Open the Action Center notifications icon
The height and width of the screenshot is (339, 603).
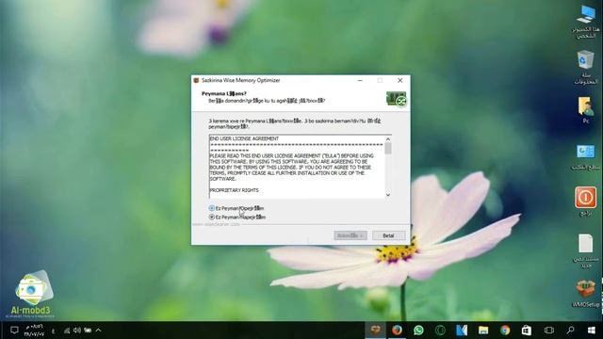(x=14, y=331)
